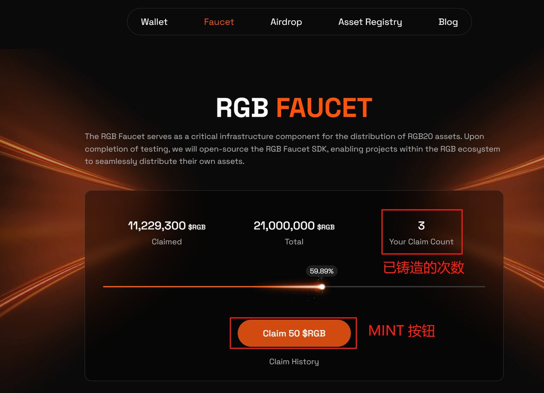Click the 59.89% progress badge
The width and height of the screenshot is (544, 393).
pos(322,271)
